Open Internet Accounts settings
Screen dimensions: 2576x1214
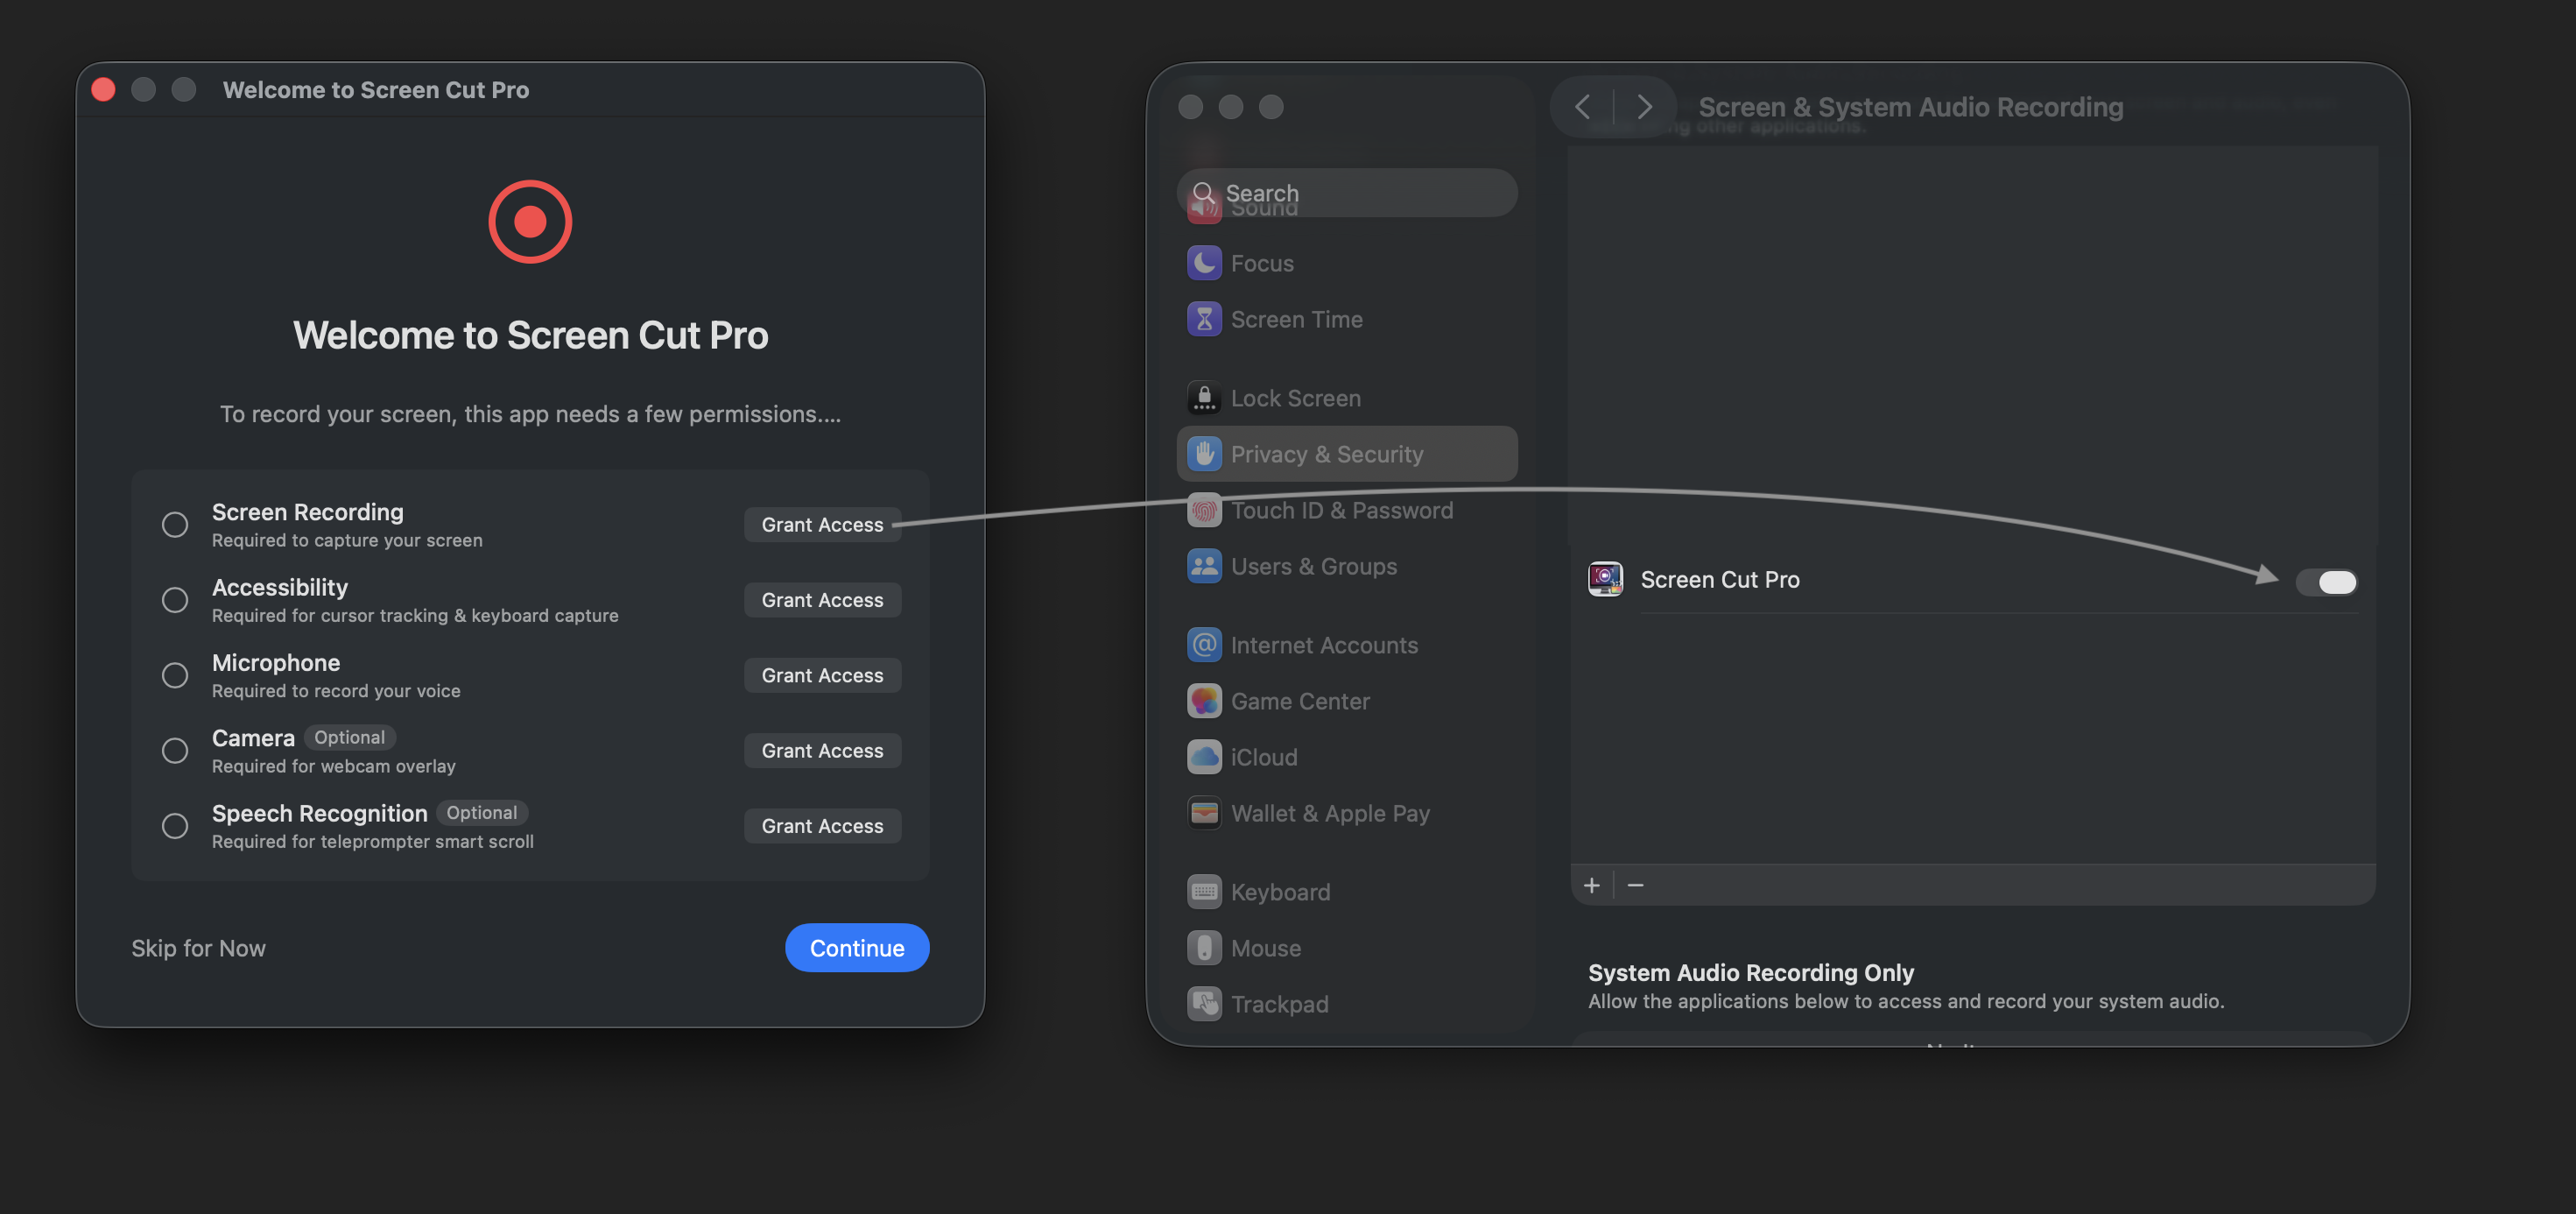point(1347,645)
